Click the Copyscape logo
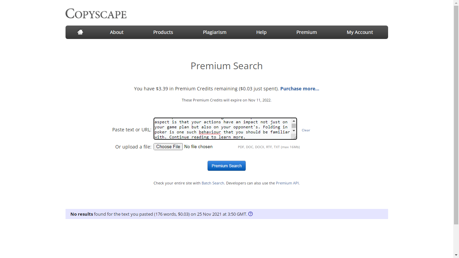This screenshot has height=258, width=459. click(x=96, y=13)
